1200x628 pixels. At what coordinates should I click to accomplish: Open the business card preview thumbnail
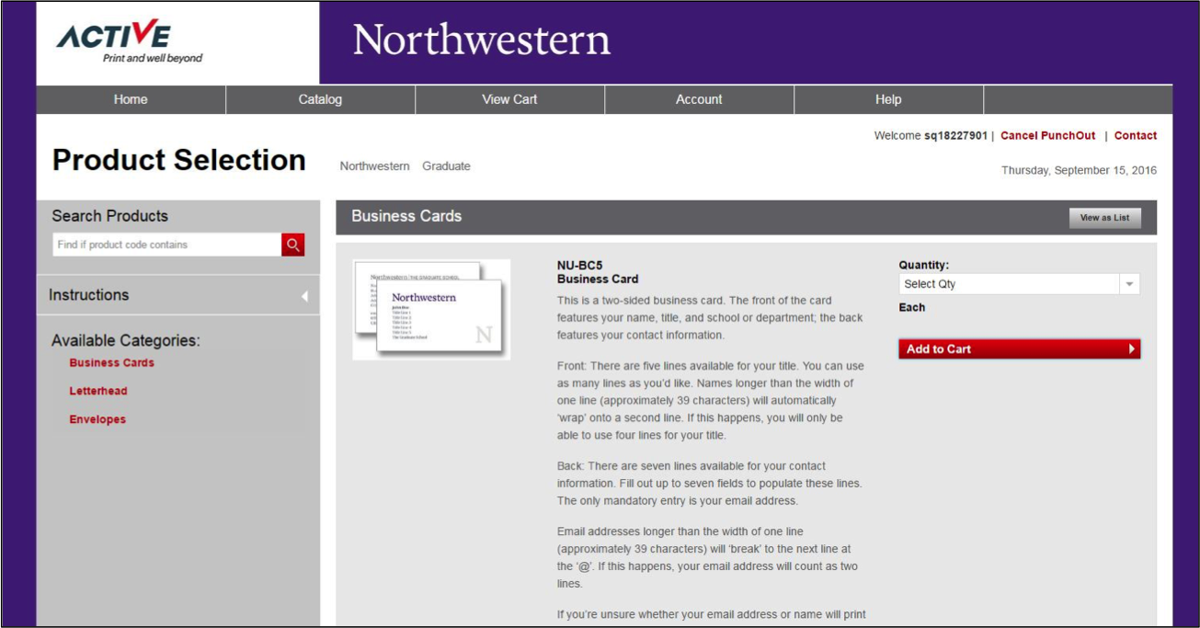point(431,309)
